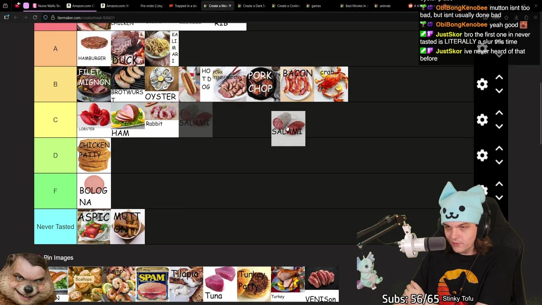Pick the Bologna image in tier F
Image resolution: width=542 pixels, height=305 pixels.
(x=94, y=191)
